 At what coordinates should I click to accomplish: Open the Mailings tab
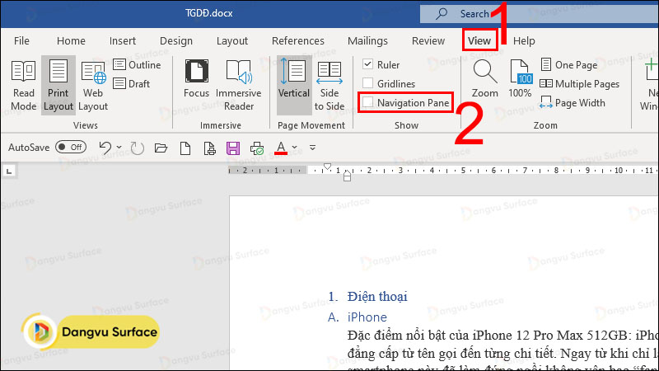tap(367, 40)
